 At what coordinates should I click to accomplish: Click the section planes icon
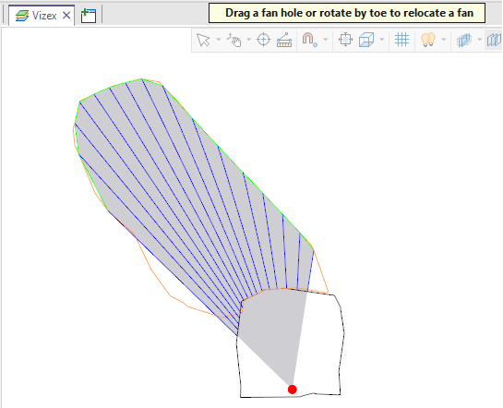[x=464, y=40]
